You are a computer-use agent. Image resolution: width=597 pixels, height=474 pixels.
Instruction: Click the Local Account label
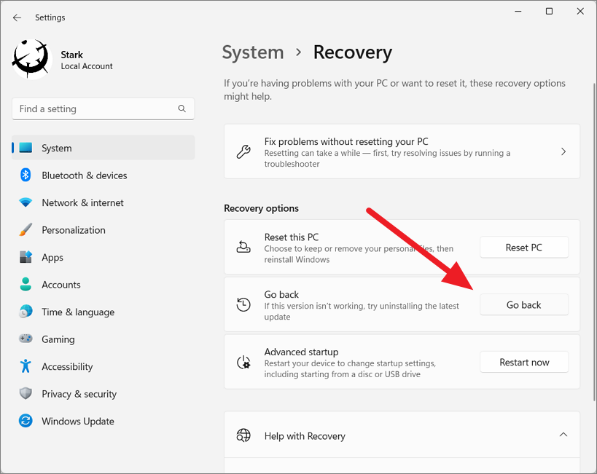tap(87, 66)
